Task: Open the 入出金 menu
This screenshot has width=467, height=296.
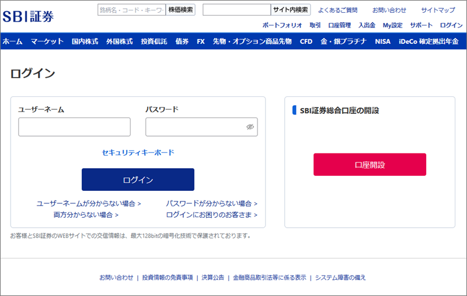Action: (367, 25)
